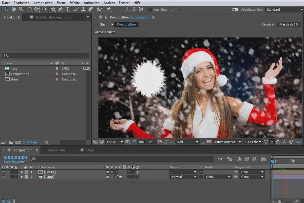304x203 pixels.
Task: Select the Rotation tool
Action: [x=30, y=9]
